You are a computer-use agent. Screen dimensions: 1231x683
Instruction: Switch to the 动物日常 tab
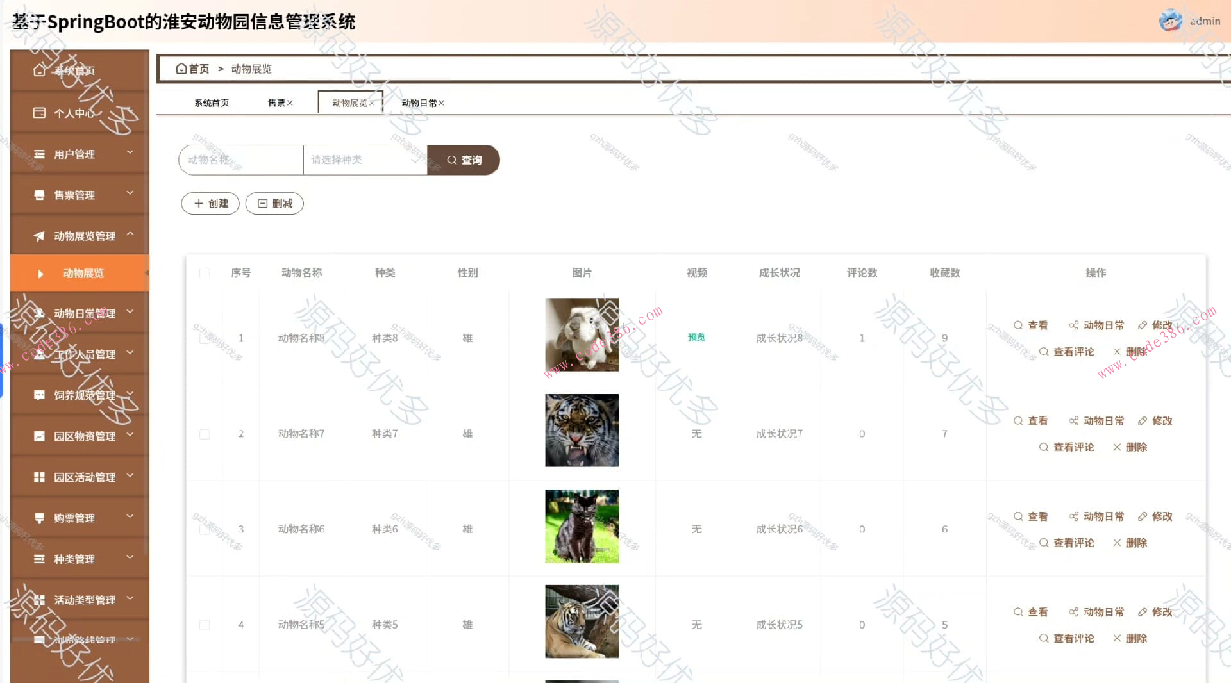pyautogui.click(x=420, y=103)
